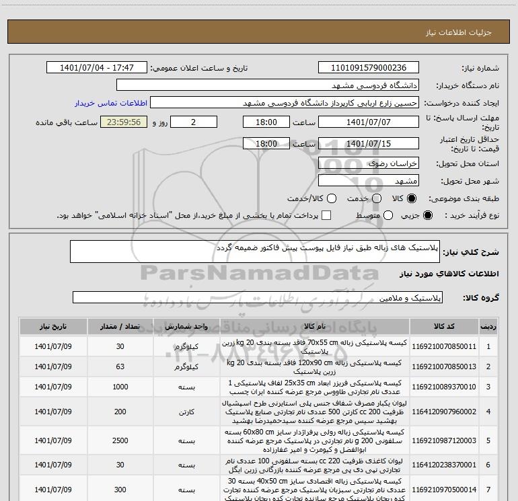Click product code 1169210089370010
518x501 pixels.
pos(444,387)
